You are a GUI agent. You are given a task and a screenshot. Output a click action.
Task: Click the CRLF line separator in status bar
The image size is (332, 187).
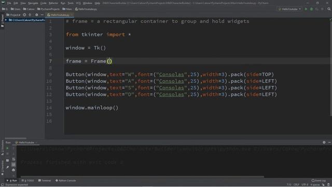[296, 185]
